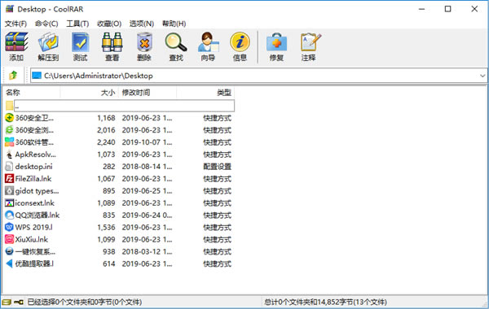Viewport: 489px width, 309px height.
Task: Click the date 2019-06-25 cell
Action: [x=147, y=191]
